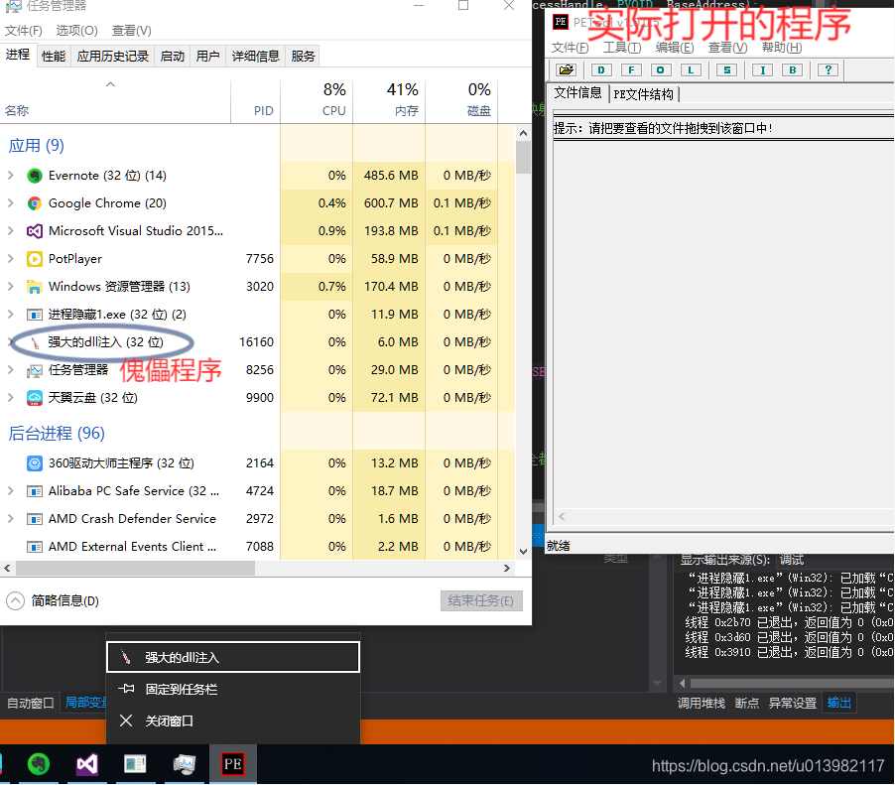Open the 查看(V) menu in Task Manager
Screen dimensions: 895x785
click(x=131, y=30)
